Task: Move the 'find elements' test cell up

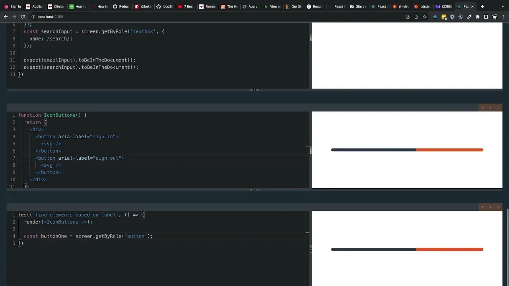Action: click(482, 207)
